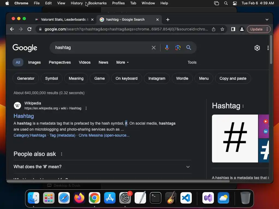Expand "What does the '#' mean?" question
The image size is (279, 209).
[102, 167]
